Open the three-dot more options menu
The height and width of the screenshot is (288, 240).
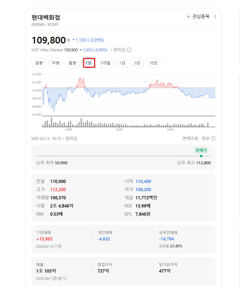[x=215, y=17]
